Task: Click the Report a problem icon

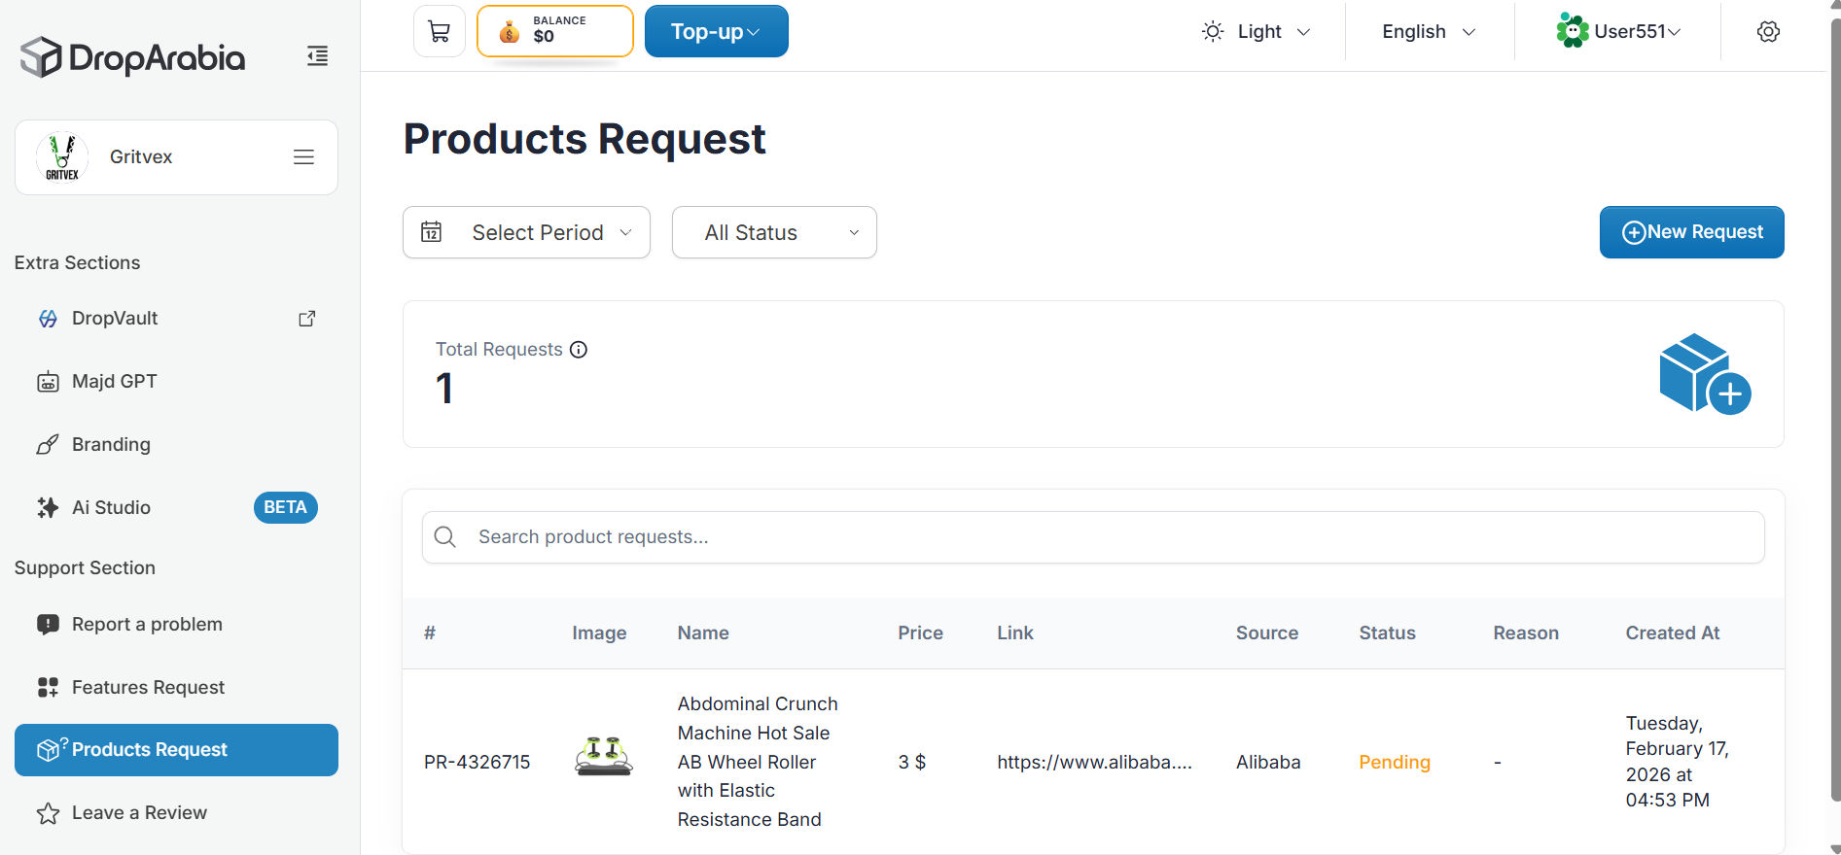Action: pyautogui.click(x=48, y=625)
